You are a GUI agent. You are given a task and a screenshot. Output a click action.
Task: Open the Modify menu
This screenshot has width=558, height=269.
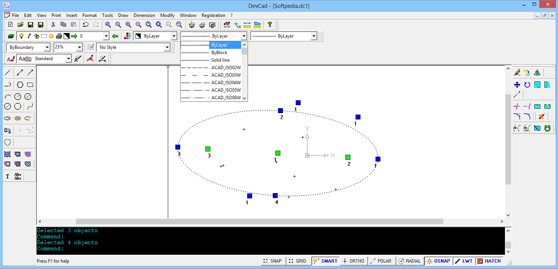tap(167, 15)
